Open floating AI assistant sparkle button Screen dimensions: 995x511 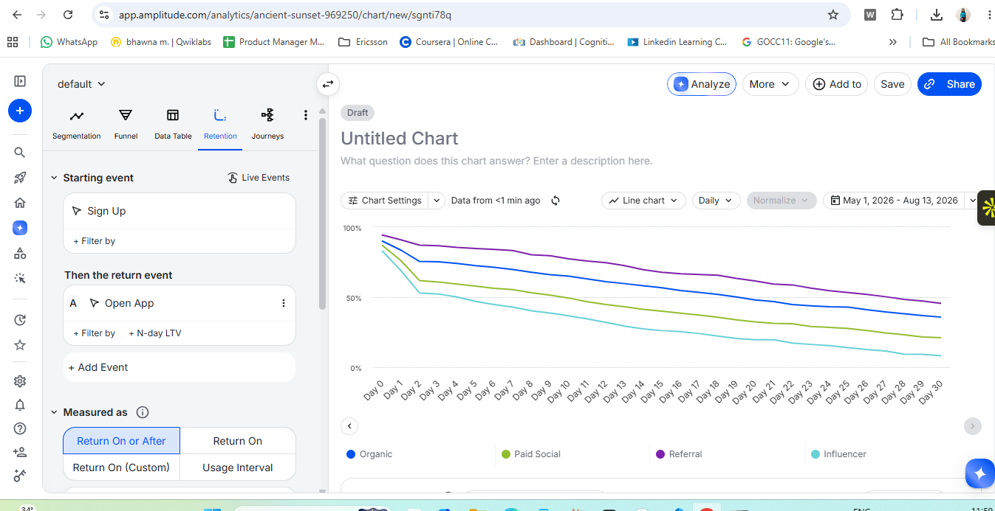click(979, 473)
